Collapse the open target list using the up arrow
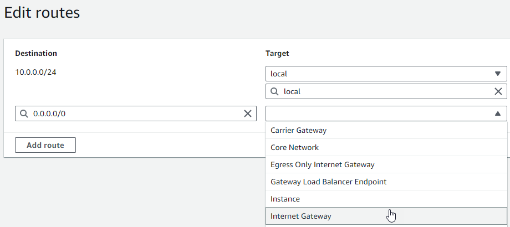Screen dimensions: 510x227 [x=497, y=114]
